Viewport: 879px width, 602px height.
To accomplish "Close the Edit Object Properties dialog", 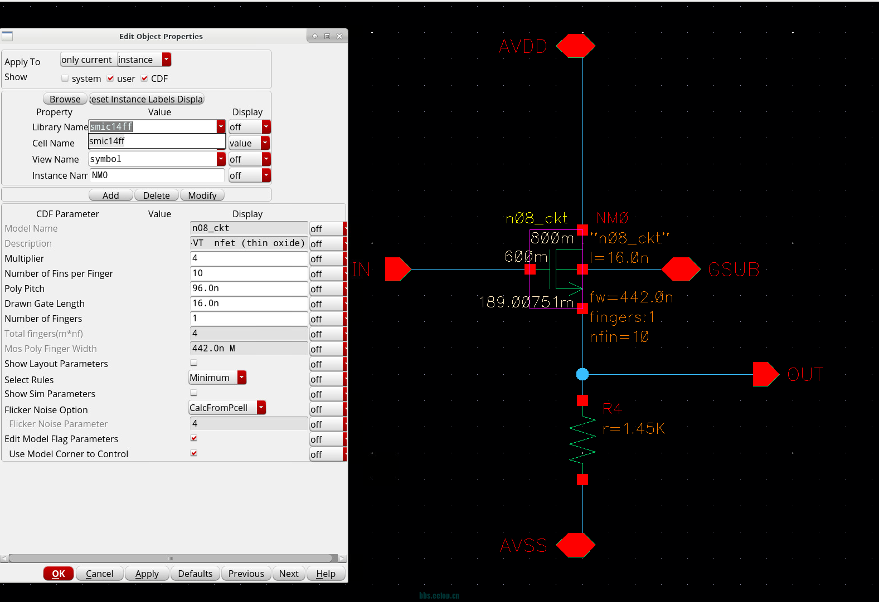I will click(339, 36).
